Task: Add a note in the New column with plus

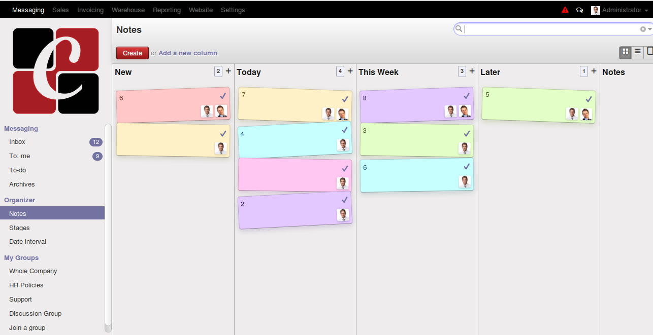Action: (x=228, y=71)
